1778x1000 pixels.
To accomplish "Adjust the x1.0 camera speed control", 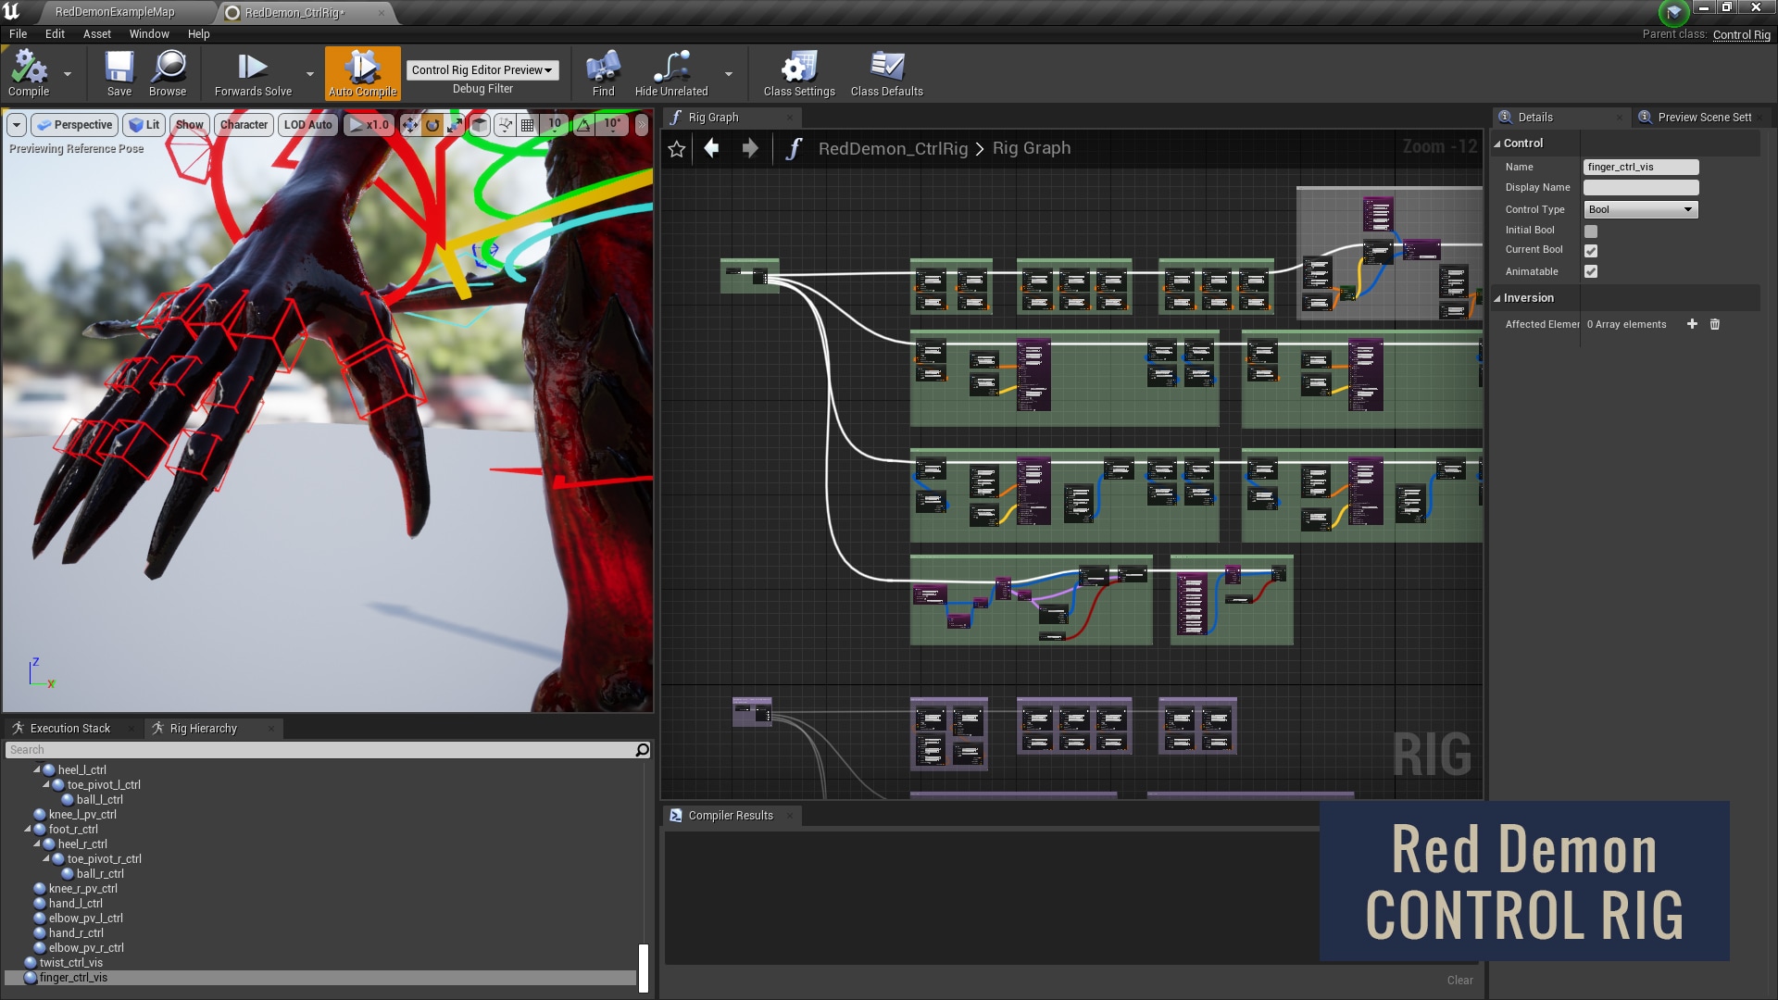I will coord(369,124).
